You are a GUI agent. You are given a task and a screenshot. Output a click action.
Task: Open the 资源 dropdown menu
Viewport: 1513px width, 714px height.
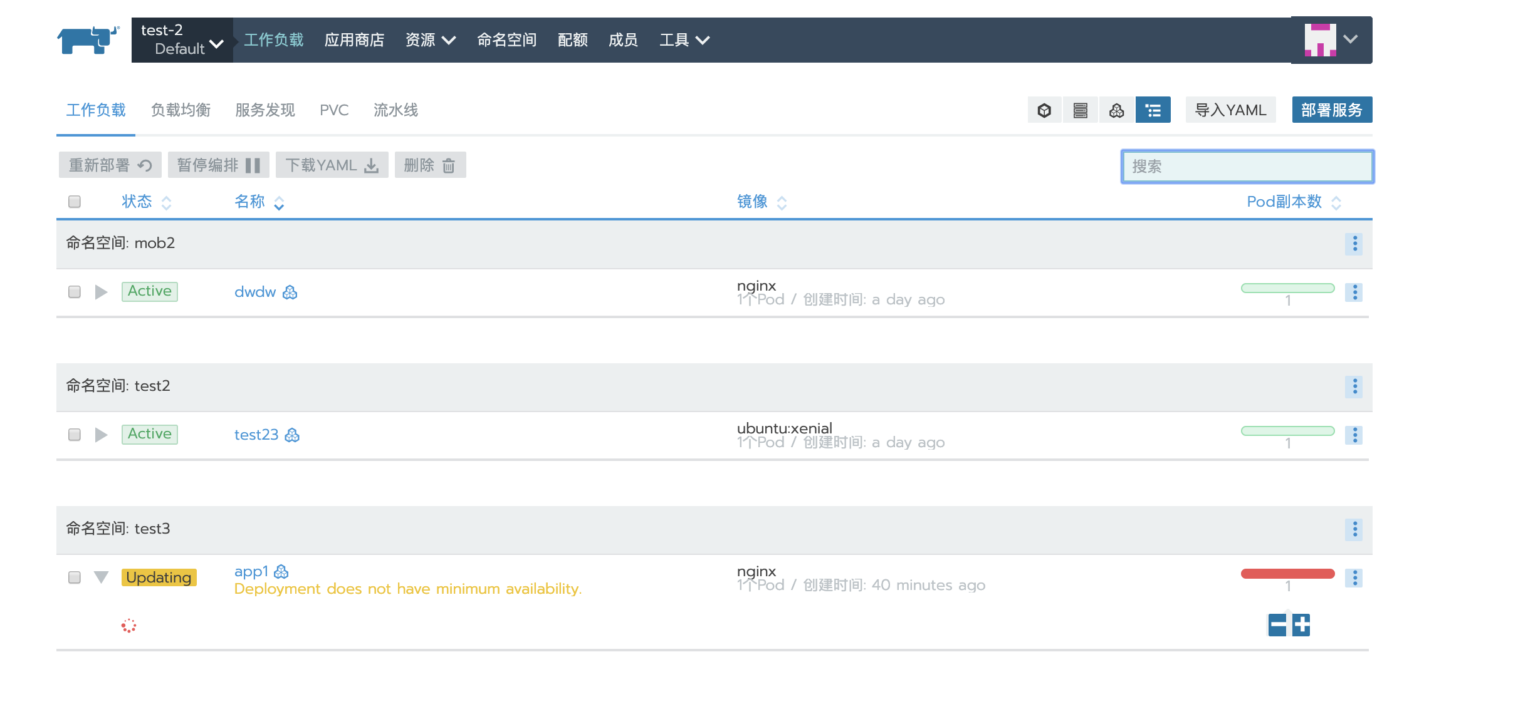pos(431,39)
